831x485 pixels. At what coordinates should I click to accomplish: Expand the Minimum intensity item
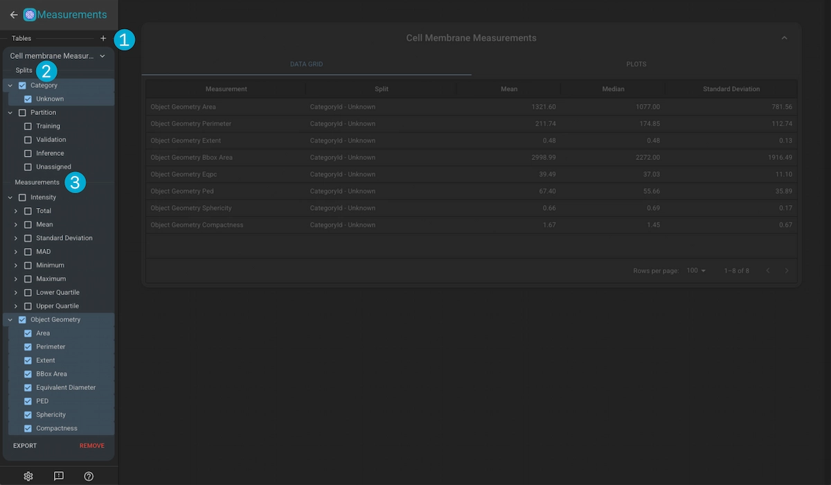pyautogui.click(x=16, y=265)
